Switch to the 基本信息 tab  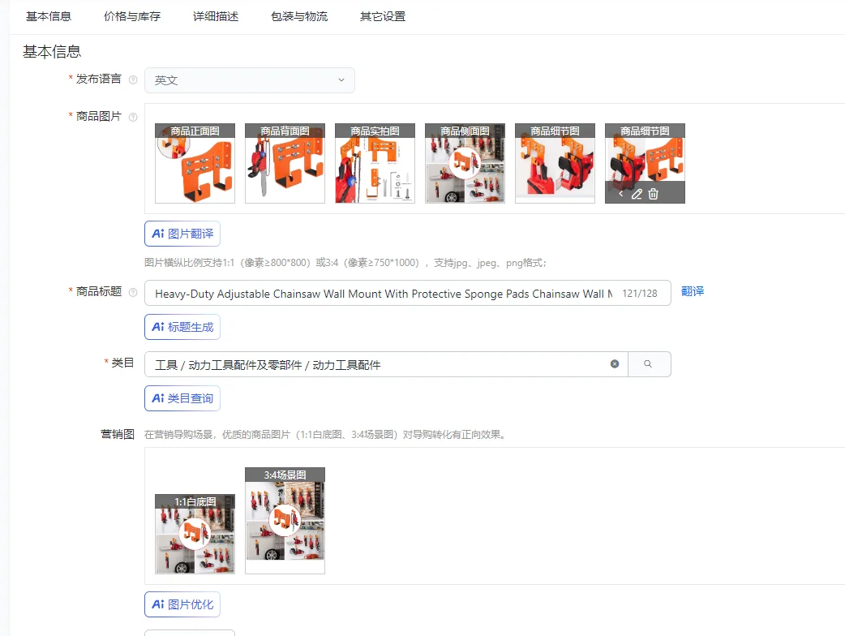click(x=49, y=17)
